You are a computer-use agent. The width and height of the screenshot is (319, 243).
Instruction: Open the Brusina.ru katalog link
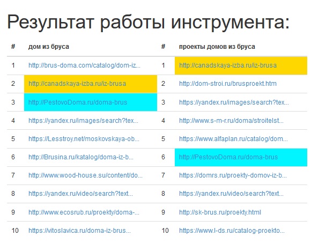[x=81, y=157]
